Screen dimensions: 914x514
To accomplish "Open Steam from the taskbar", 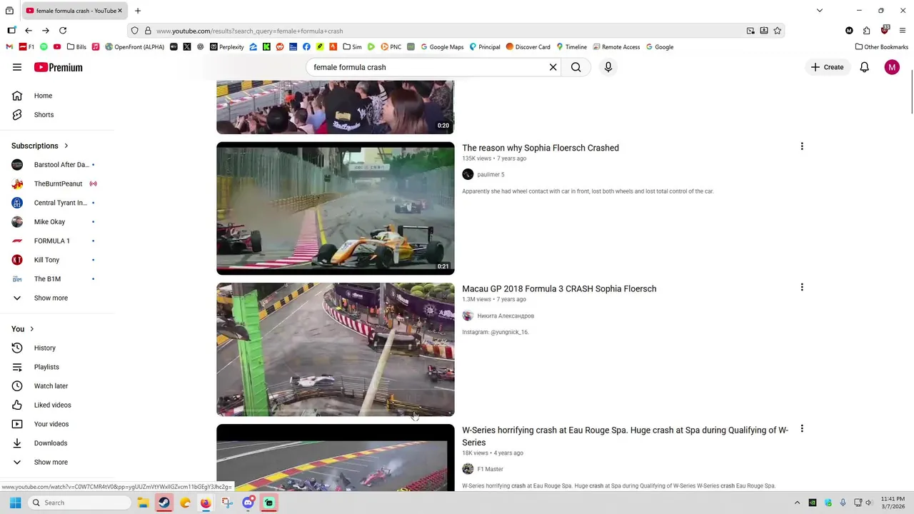I will click(164, 503).
